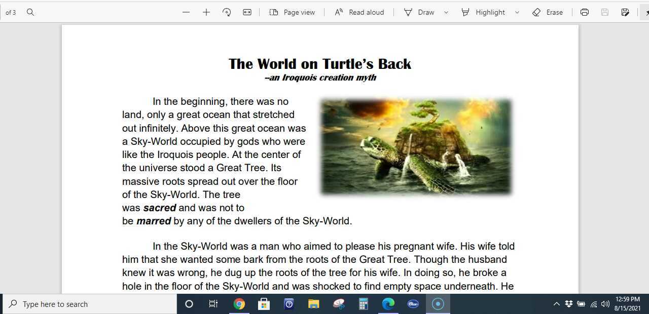Expand the Highlight color dropdown arrow

tap(517, 12)
